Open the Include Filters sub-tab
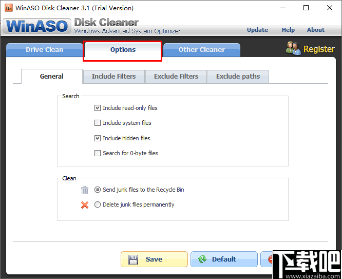The image size is (342, 279). tap(113, 77)
